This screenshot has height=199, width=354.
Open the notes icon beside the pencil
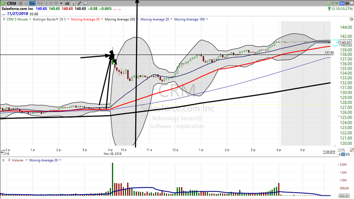point(86,3)
